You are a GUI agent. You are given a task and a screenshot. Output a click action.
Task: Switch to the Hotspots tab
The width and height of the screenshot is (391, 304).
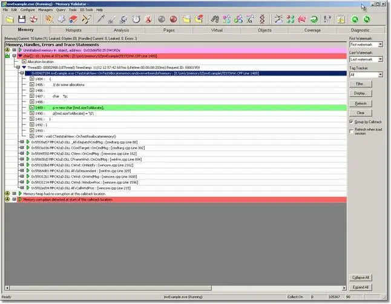point(73,30)
